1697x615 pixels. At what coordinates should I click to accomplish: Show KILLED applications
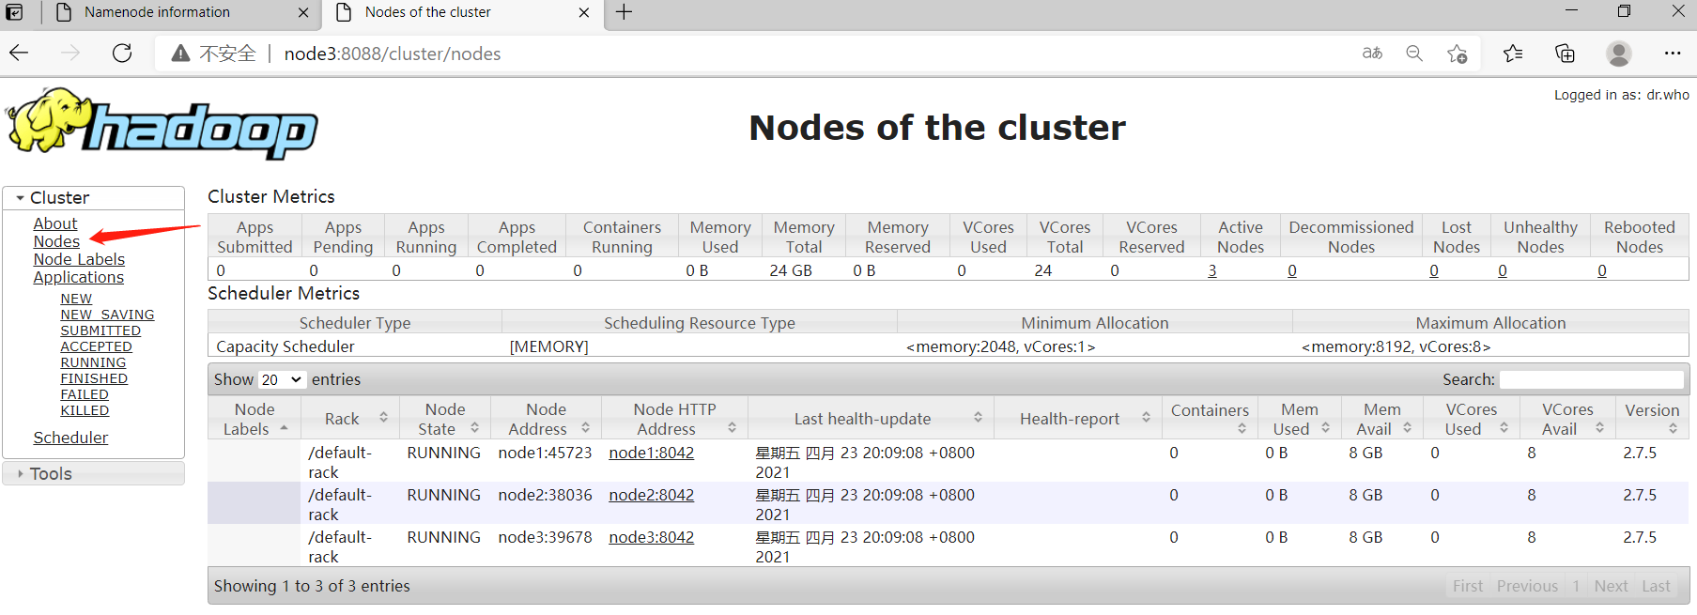click(x=85, y=410)
